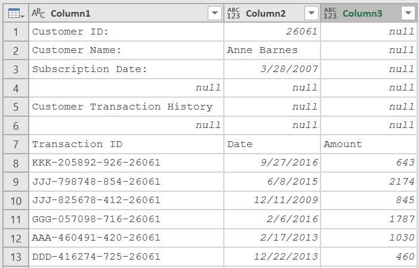
Task: Expand the Column1 filter dropdown
Action: (x=215, y=13)
